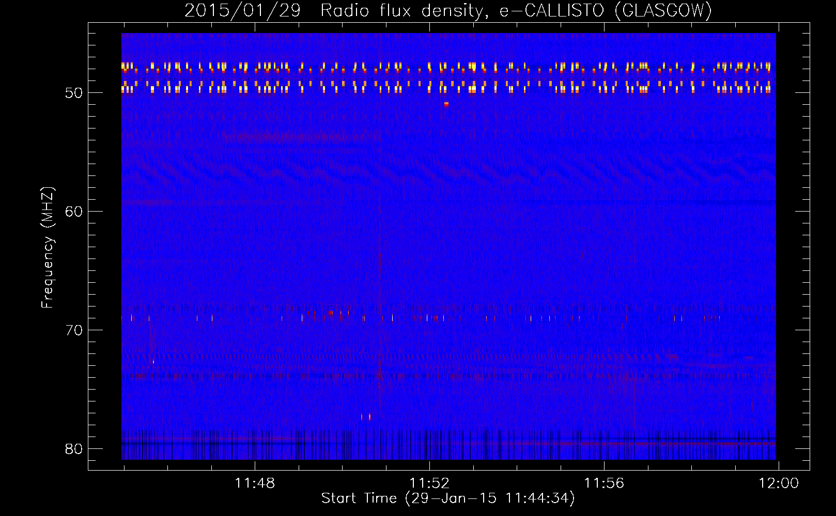Viewport: 836px width, 516px height.
Task: Click the 60 frequency tick label
Action: [74, 212]
